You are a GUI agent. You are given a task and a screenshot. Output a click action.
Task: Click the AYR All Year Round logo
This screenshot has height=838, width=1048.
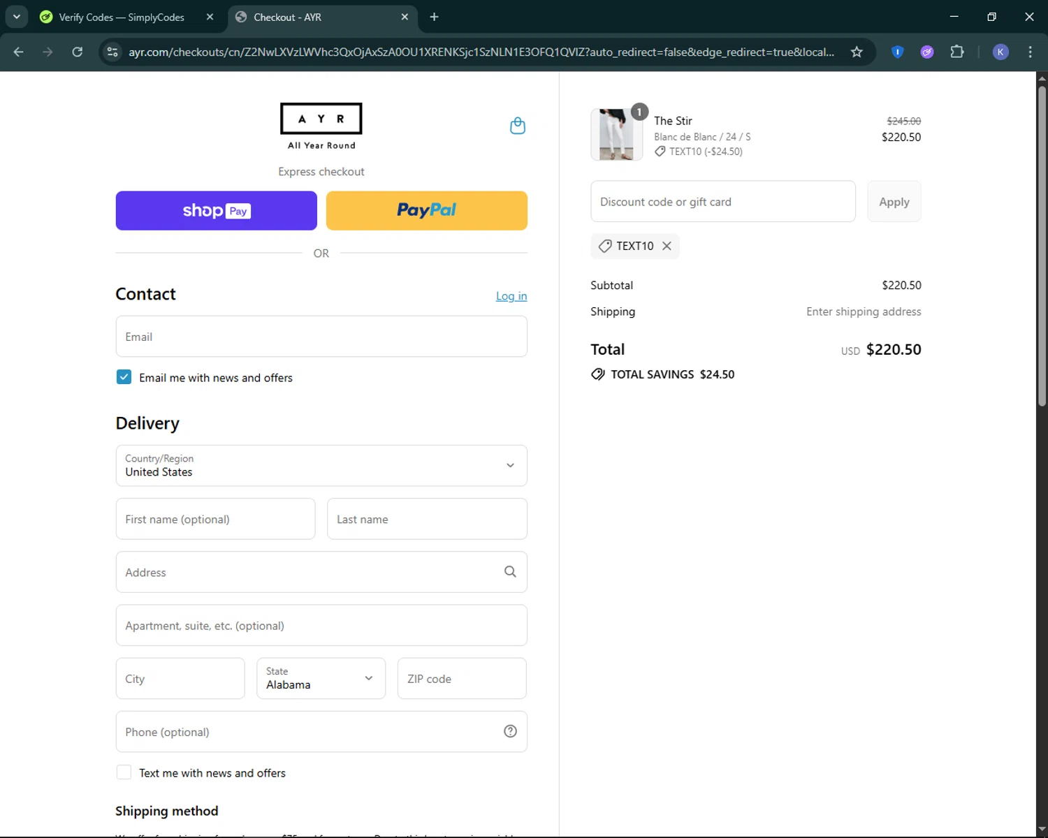pyautogui.click(x=321, y=126)
